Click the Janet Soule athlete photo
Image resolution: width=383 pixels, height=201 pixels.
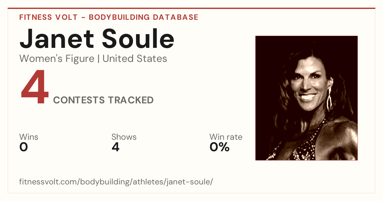click(306, 98)
